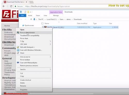Toggle the select-all checkbox next to Name
This screenshot has width=129, height=95.
click(x=42, y=23)
